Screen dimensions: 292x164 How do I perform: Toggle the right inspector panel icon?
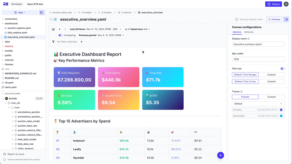point(286,19)
